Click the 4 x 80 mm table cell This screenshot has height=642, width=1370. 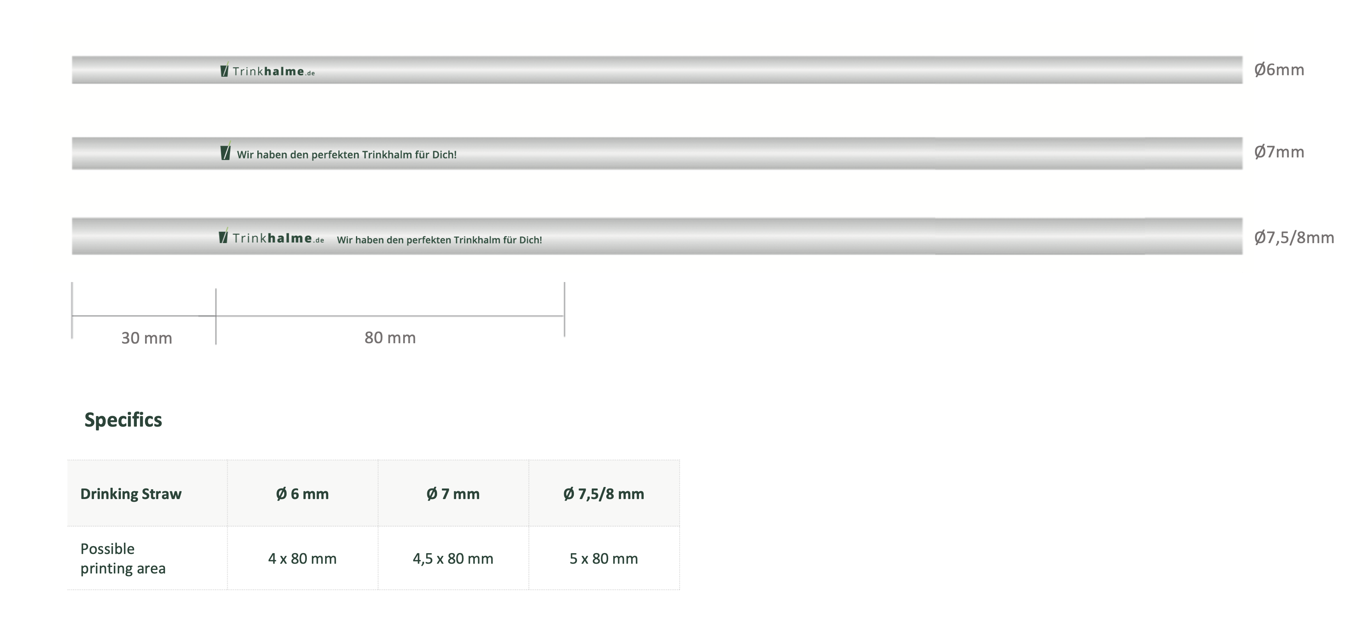pyautogui.click(x=302, y=559)
